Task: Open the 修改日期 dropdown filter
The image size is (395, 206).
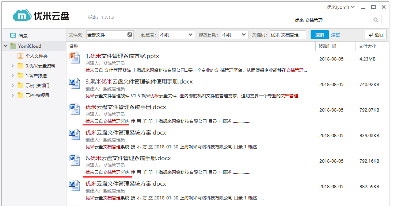Action: coord(234,35)
